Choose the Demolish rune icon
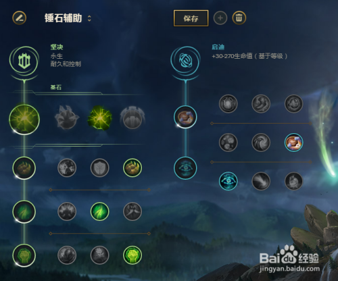The image size is (338, 281). (67, 168)
